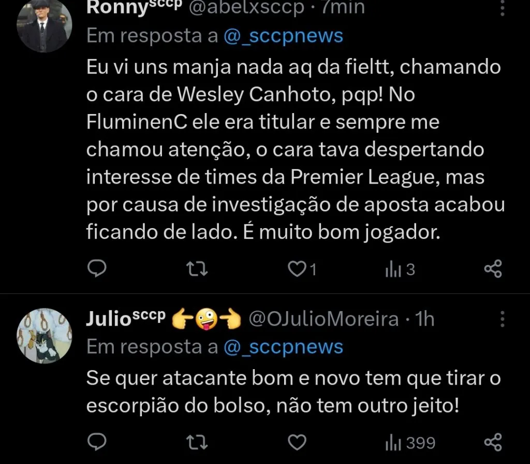The width and height of the screenshot is (530, 464).
Task: Click the share icon on Julio's tweet
Action: point(493,442)
